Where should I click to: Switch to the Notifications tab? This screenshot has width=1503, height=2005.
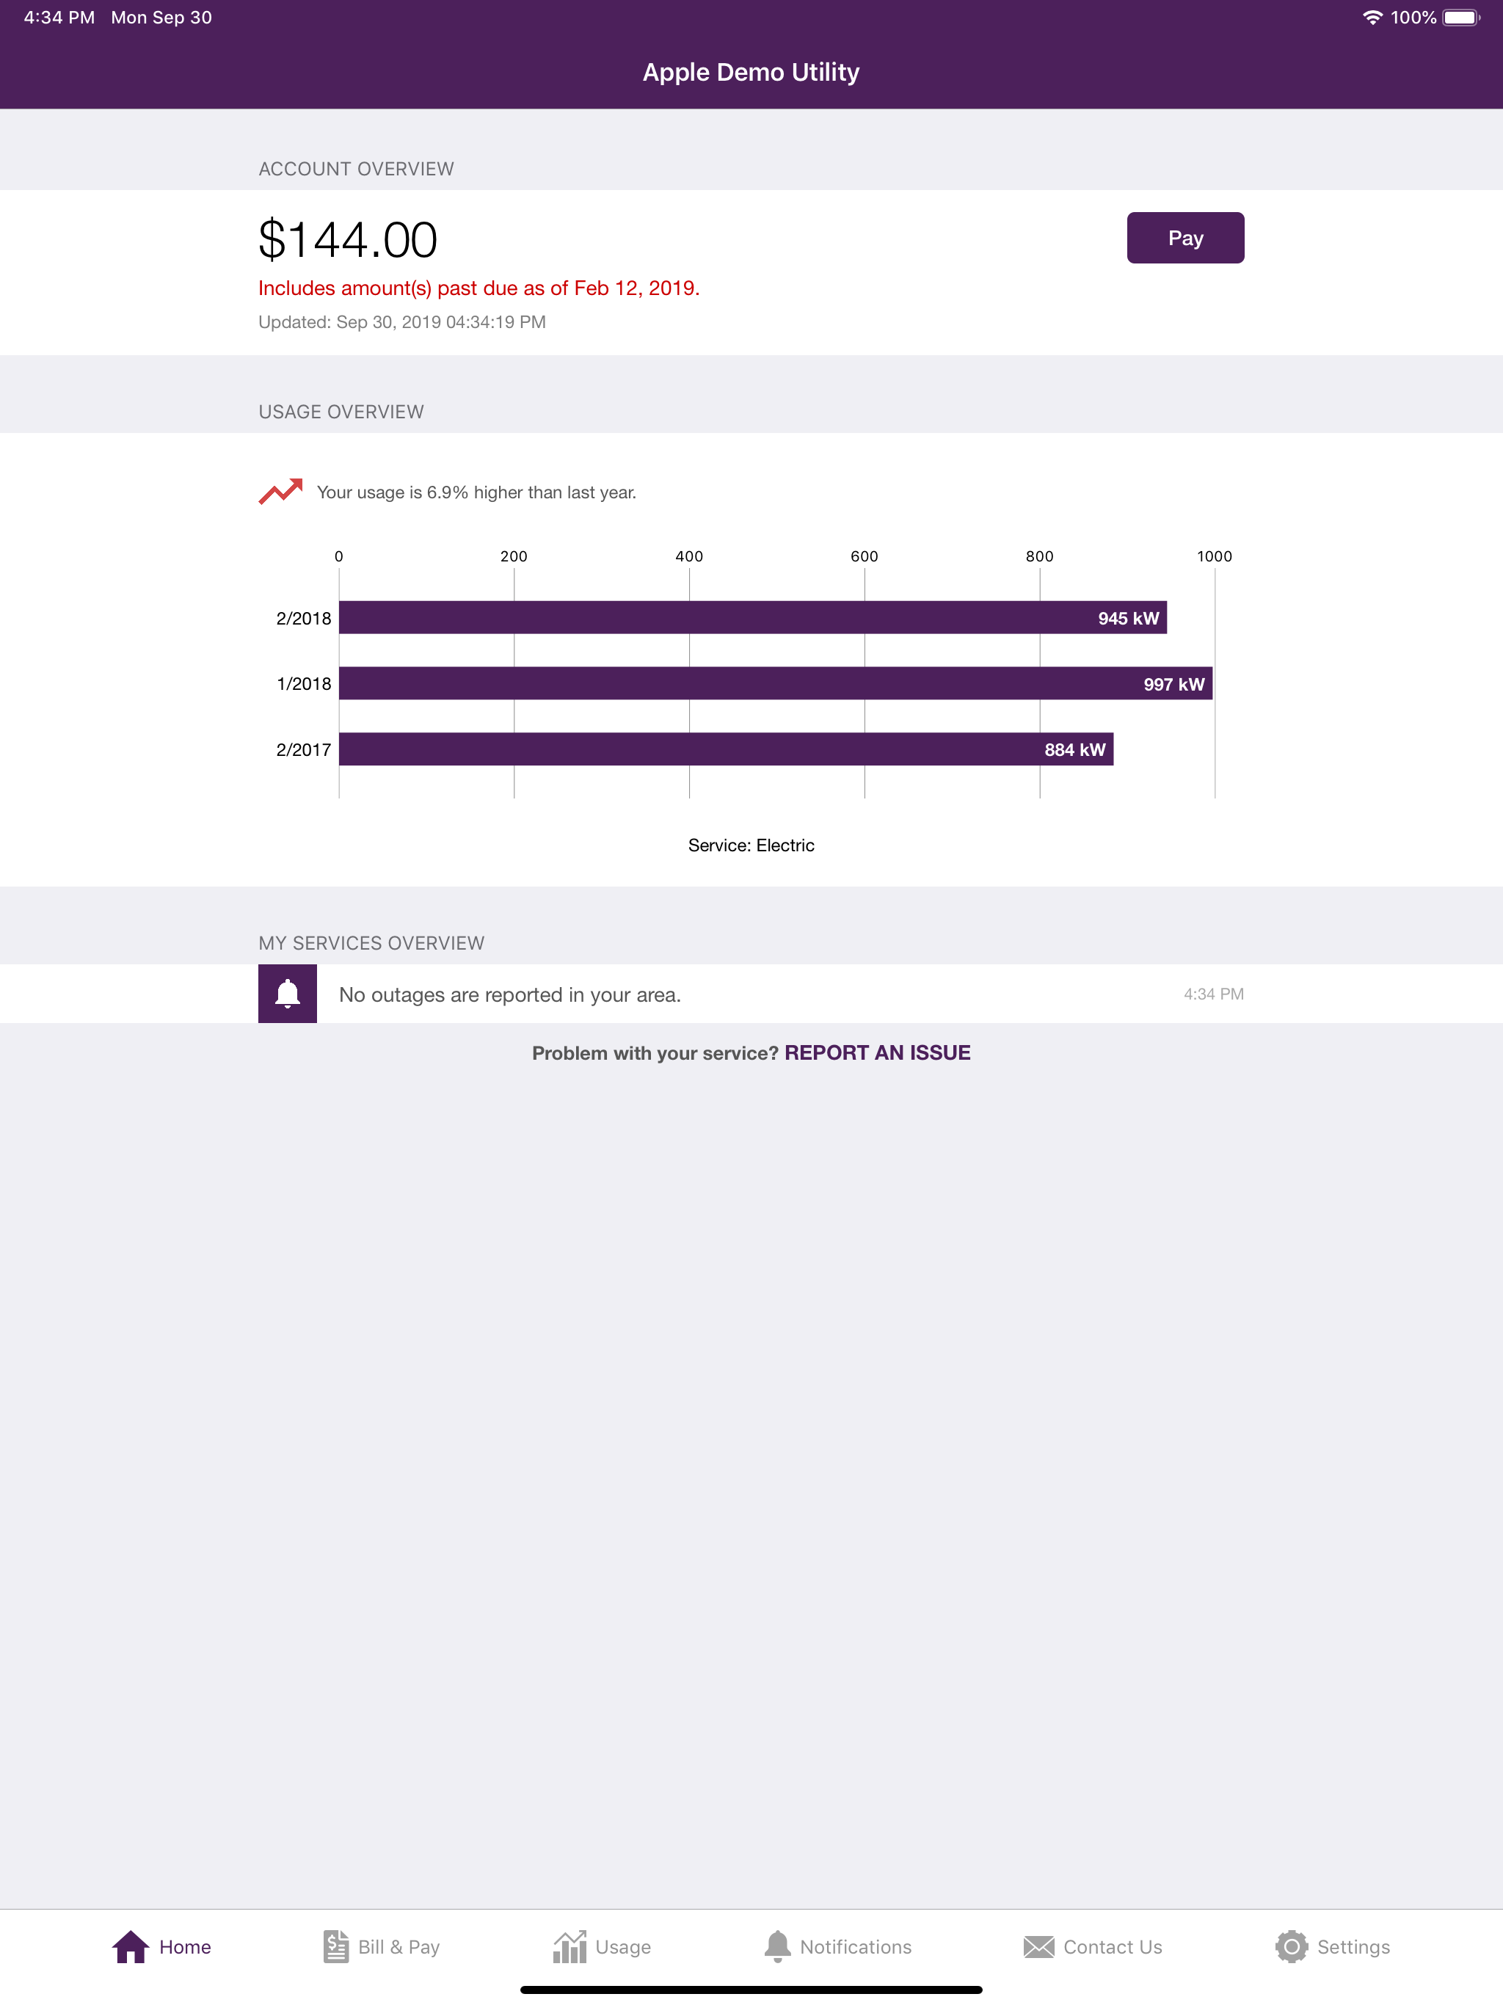(840, 1946)
